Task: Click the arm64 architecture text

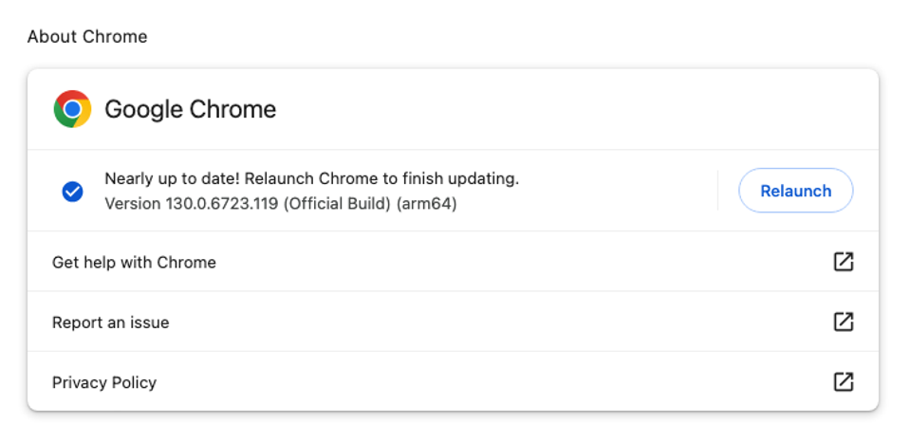Action: [426, 204]
